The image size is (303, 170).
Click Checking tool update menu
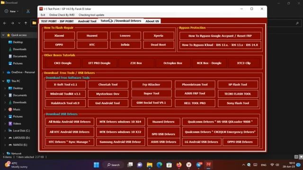(91, 15)
